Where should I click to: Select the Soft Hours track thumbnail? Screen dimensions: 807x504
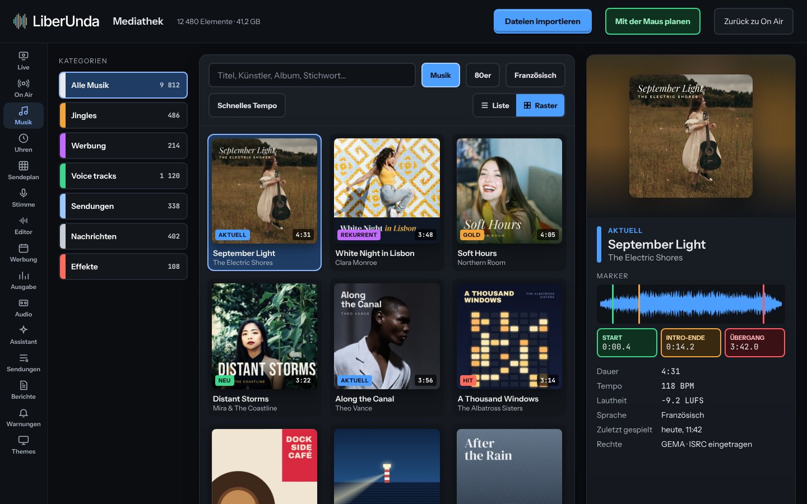click(509, 191)
